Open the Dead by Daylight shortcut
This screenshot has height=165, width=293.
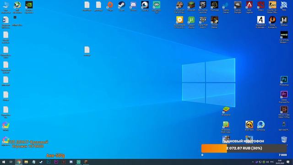(x=238, y=7)
